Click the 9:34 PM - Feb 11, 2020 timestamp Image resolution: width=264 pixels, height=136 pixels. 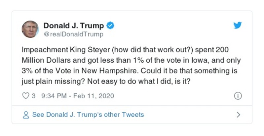pos(78,96)
